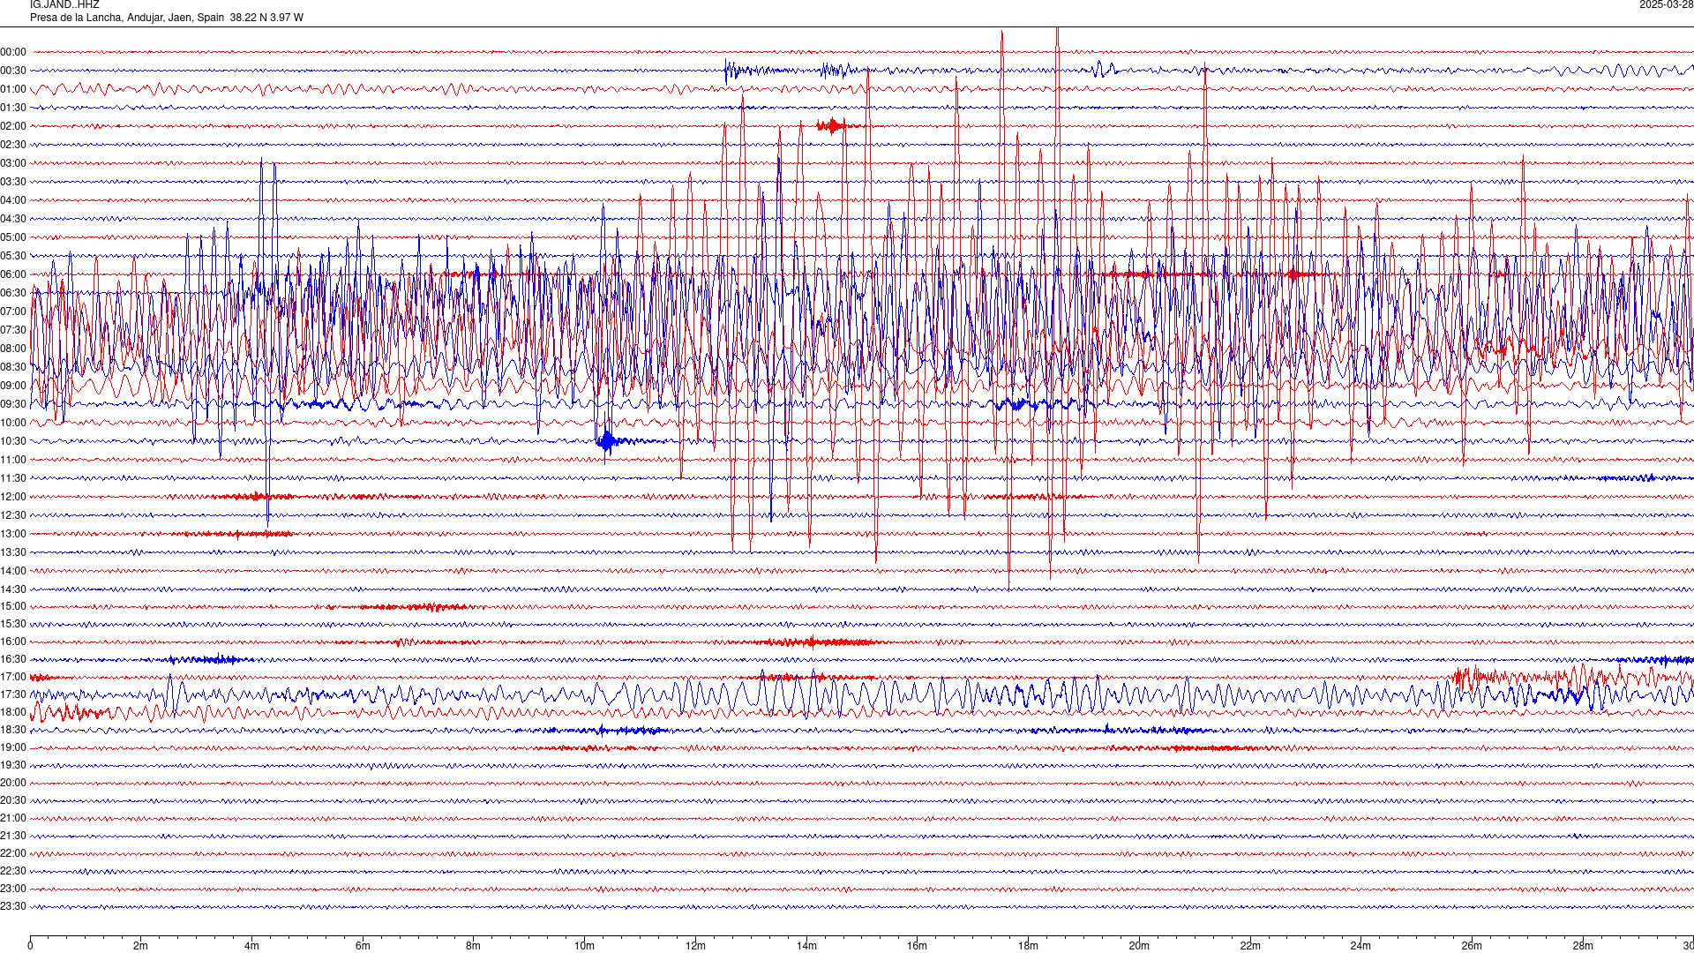This screenshot has height=953, width=1694.
Task: Select the 20:00 trace time label
Action: click(x=13, y=783)
